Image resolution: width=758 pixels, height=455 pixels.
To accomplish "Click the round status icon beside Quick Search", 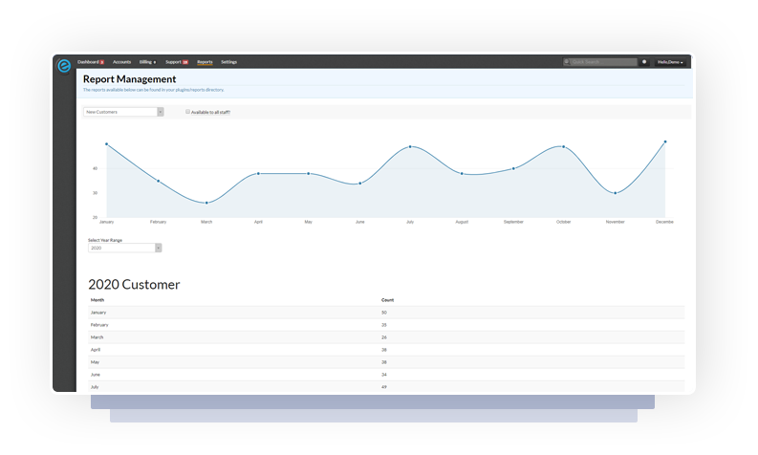I will (644, 62).
